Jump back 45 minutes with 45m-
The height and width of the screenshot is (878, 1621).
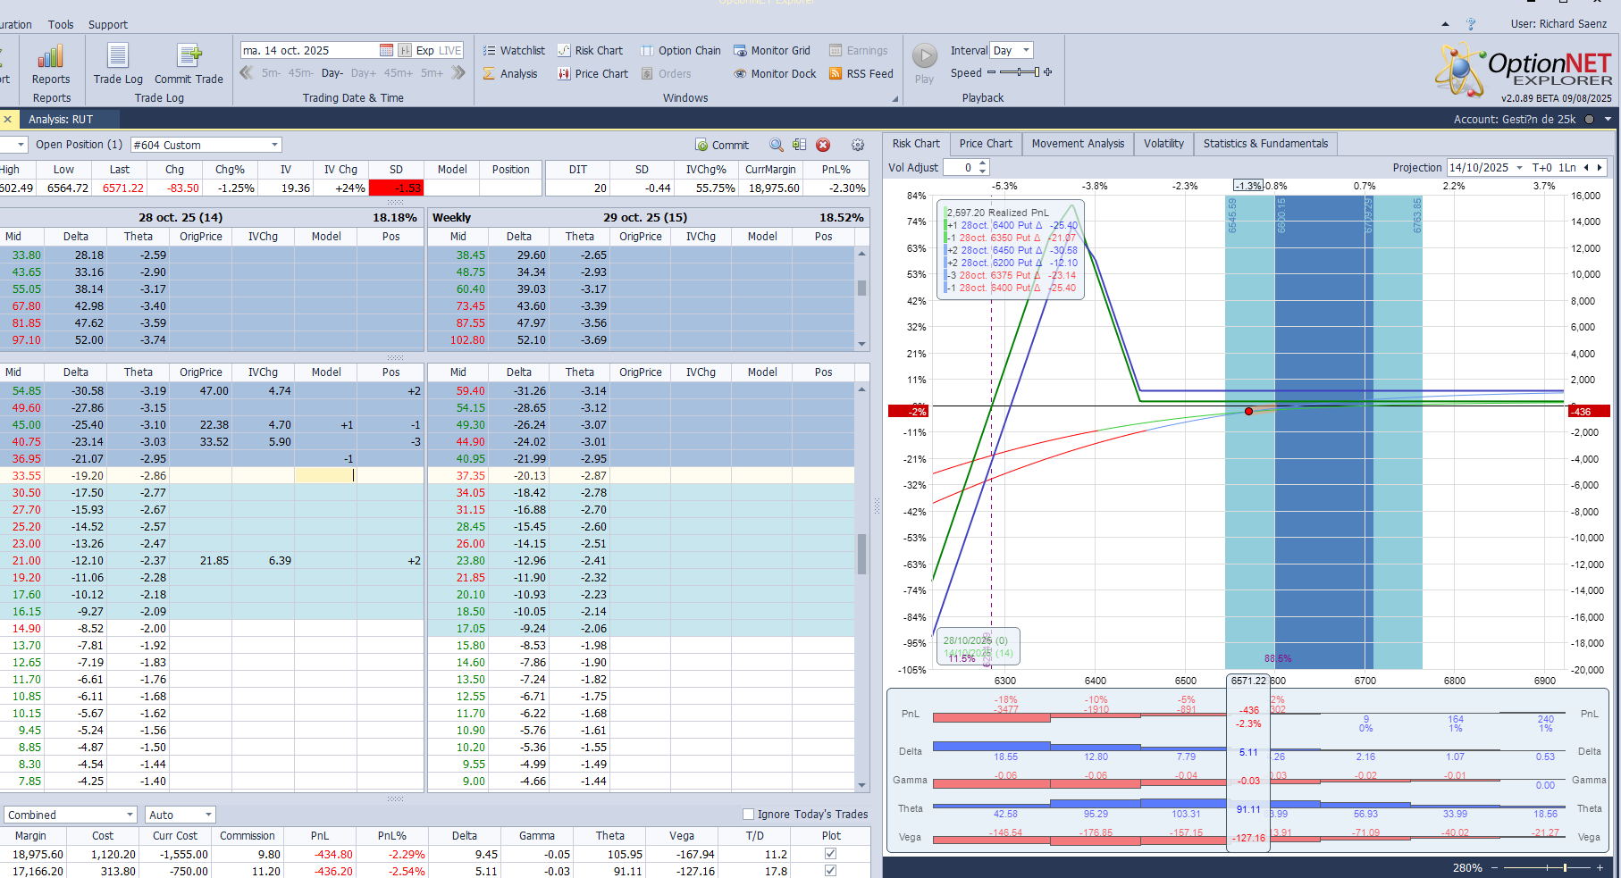click(301, 73)
